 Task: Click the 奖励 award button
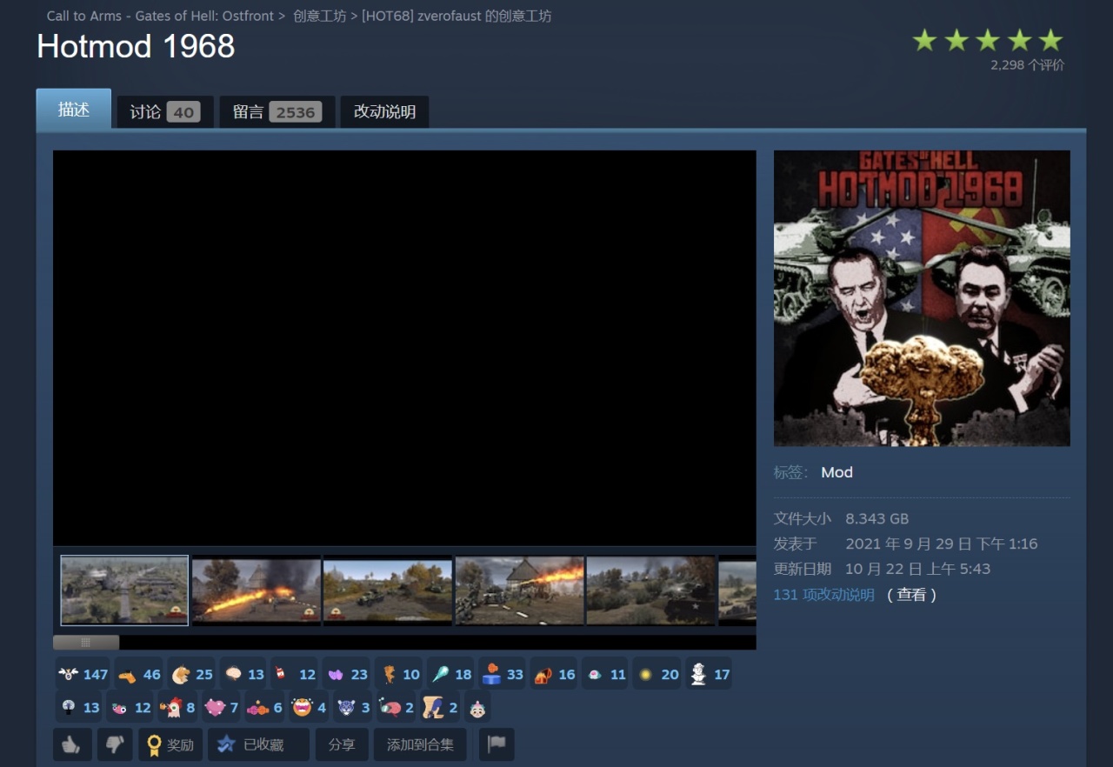(170, 744)
